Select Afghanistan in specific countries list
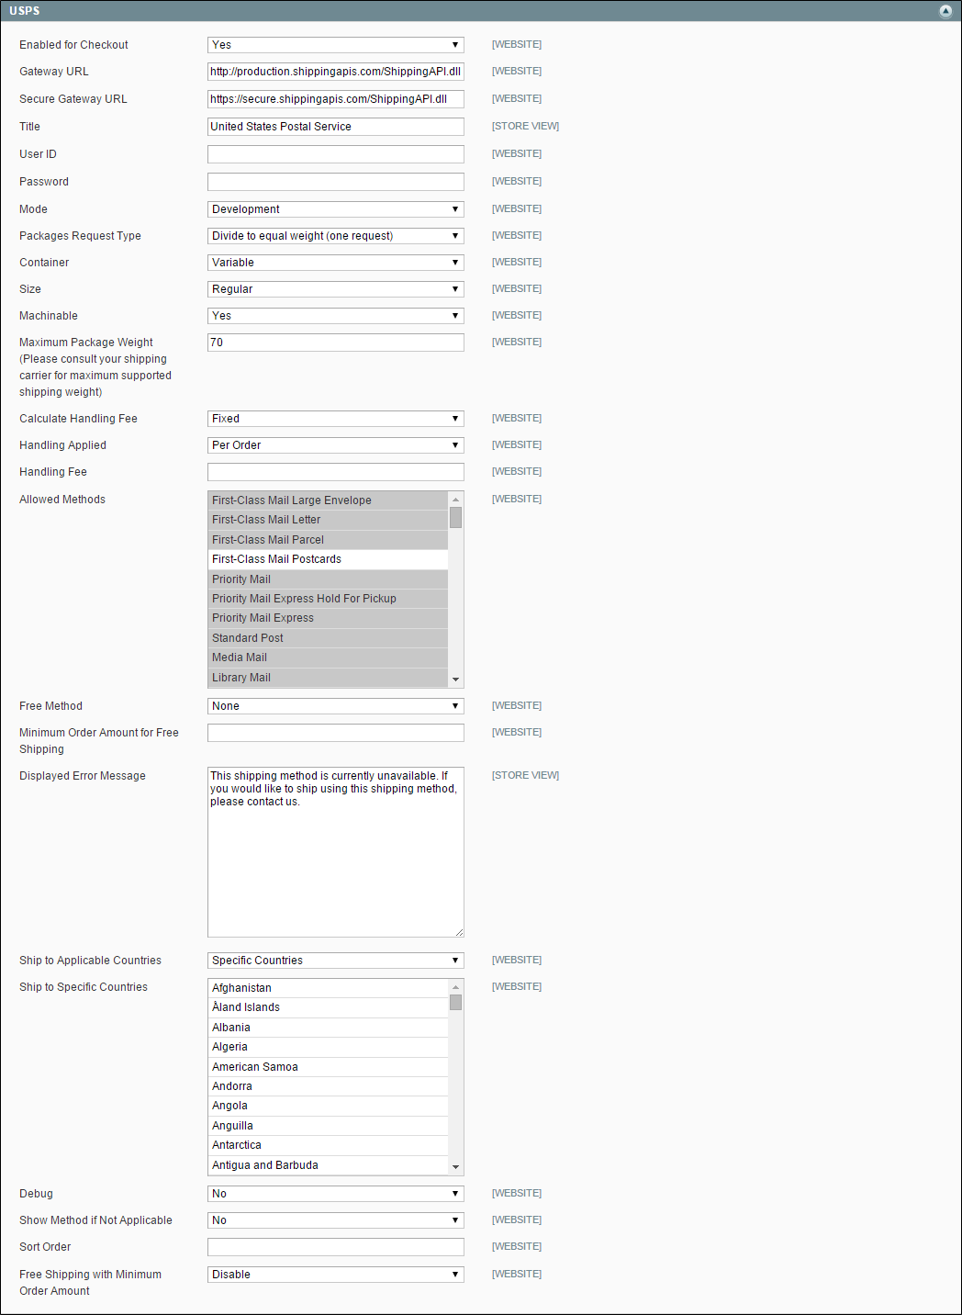The image size is (962, 1315). pos(329,988)
